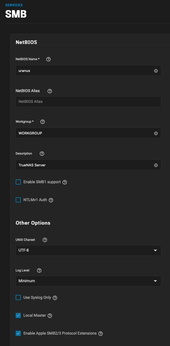170x346 pixels.
Task: Clear the WORKGROUP text with X icon
Action: [156, 133]
